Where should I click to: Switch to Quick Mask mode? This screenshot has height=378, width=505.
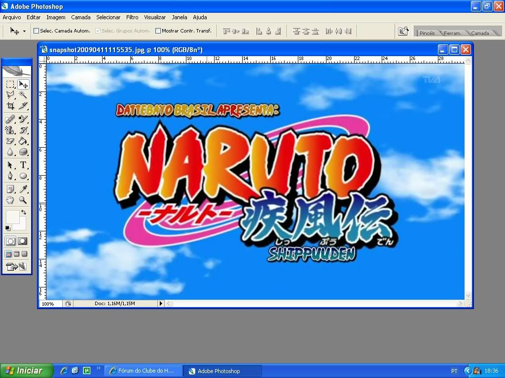click(x=23, y=241)
